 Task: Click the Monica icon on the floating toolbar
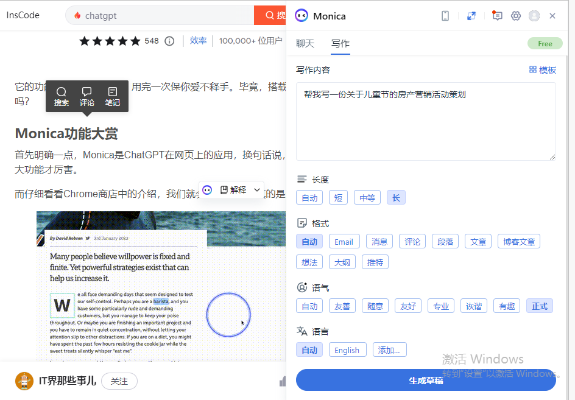point(207,190)
